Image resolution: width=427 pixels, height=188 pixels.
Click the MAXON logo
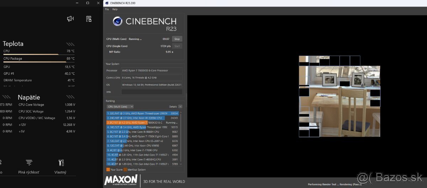click(121, 179)
